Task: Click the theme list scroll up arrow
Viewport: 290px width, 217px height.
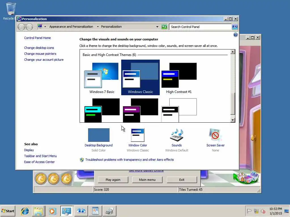Action: click(233, 52)
